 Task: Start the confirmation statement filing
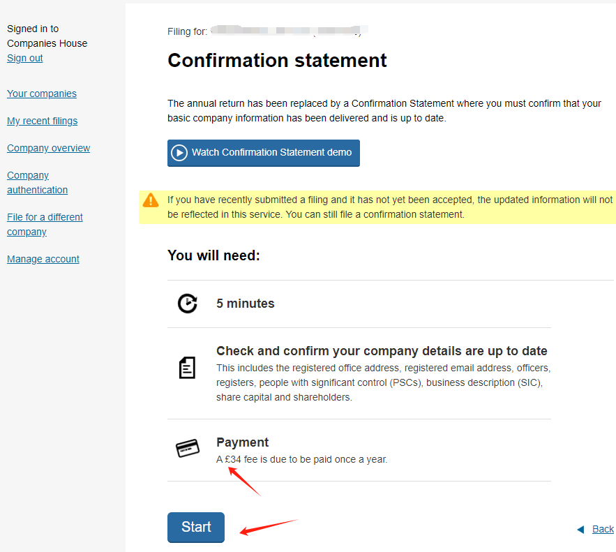(196, 528)
